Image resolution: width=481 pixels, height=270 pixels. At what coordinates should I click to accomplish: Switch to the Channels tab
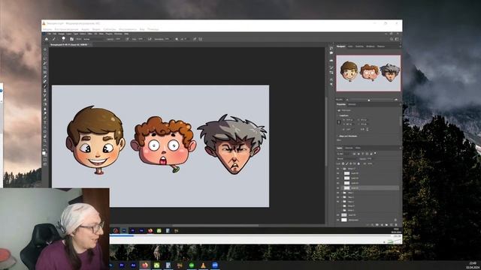coord(349,148)
